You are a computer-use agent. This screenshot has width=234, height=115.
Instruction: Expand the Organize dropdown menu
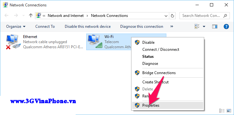16,27
